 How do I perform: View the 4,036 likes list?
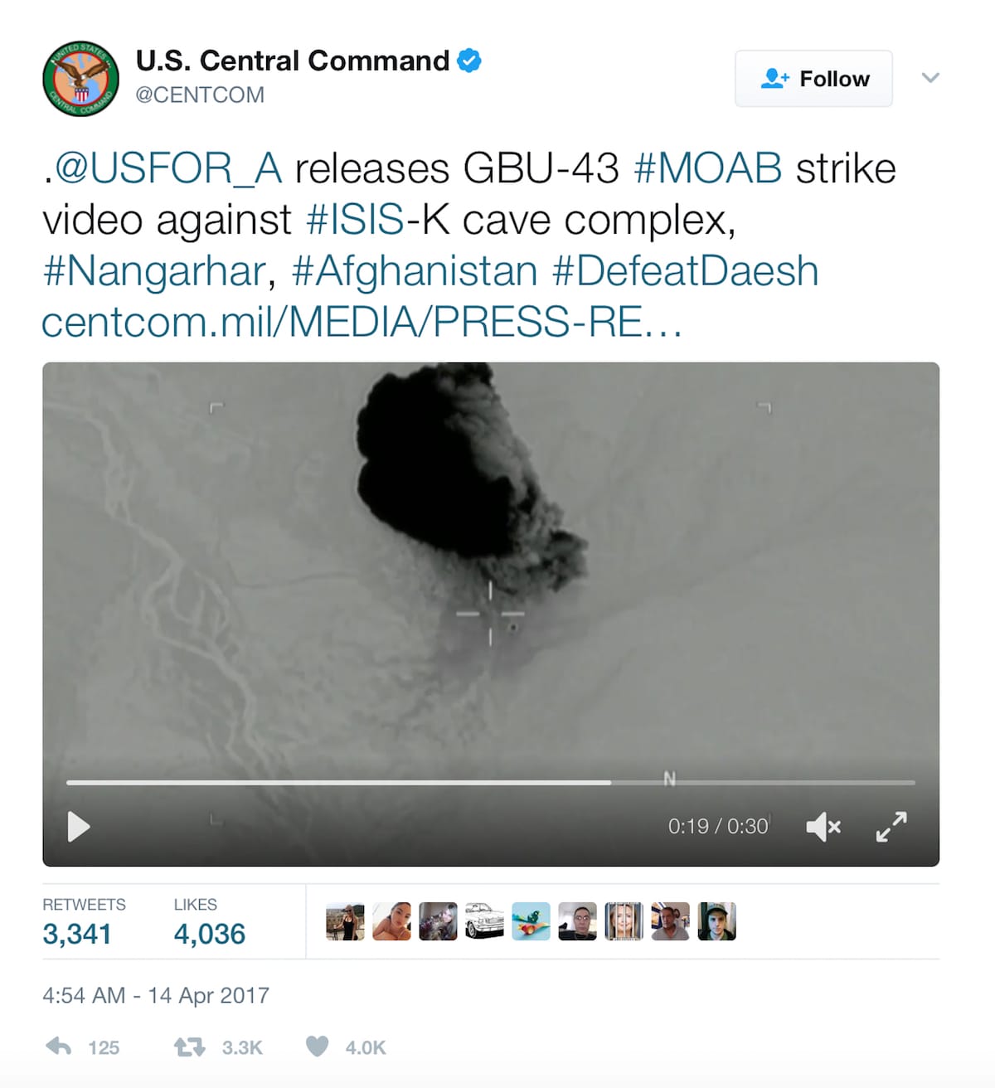click(209, 921)
